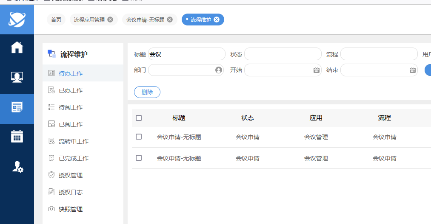Open user settings icon in sidebar
Screen dimensions: 431x224
coord(17,167)
